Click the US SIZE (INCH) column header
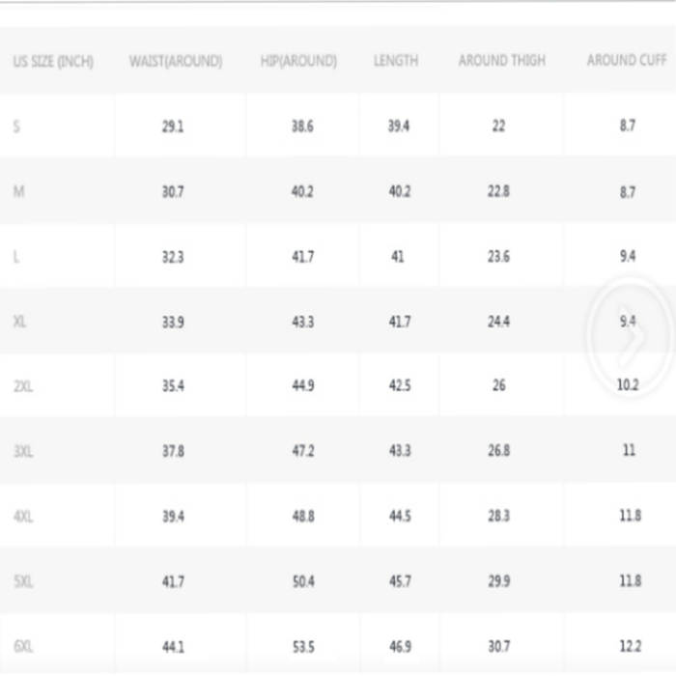676x676 pixels. [x=53, y=62]
